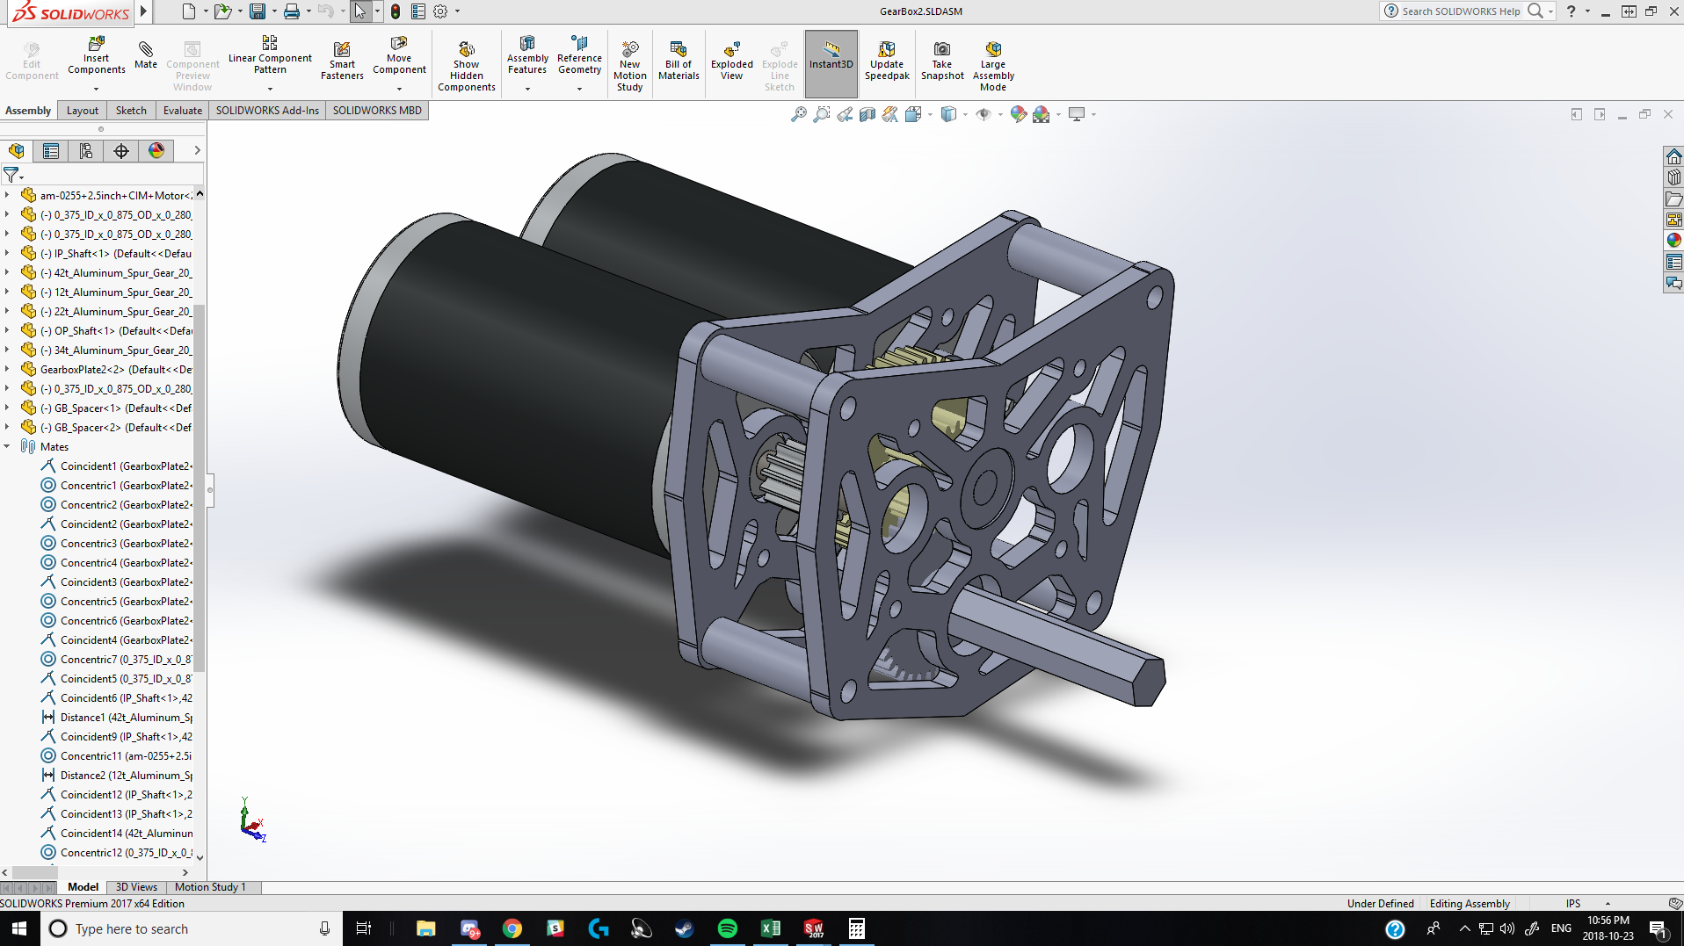This screenshot has width=1684, height=946.
Task: Open the SOLIDWORKS Add-Ins tab
Action: pos(267,111)
